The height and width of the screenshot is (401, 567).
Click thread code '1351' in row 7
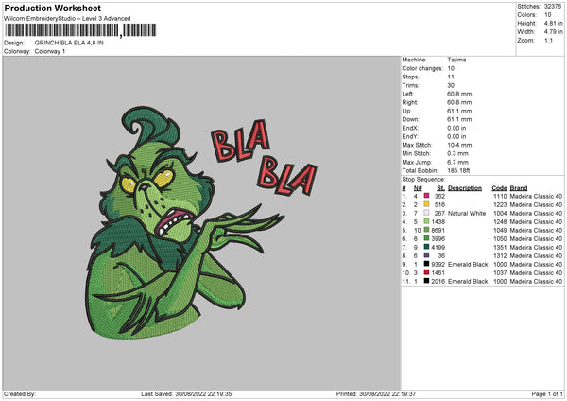point(500,247)
